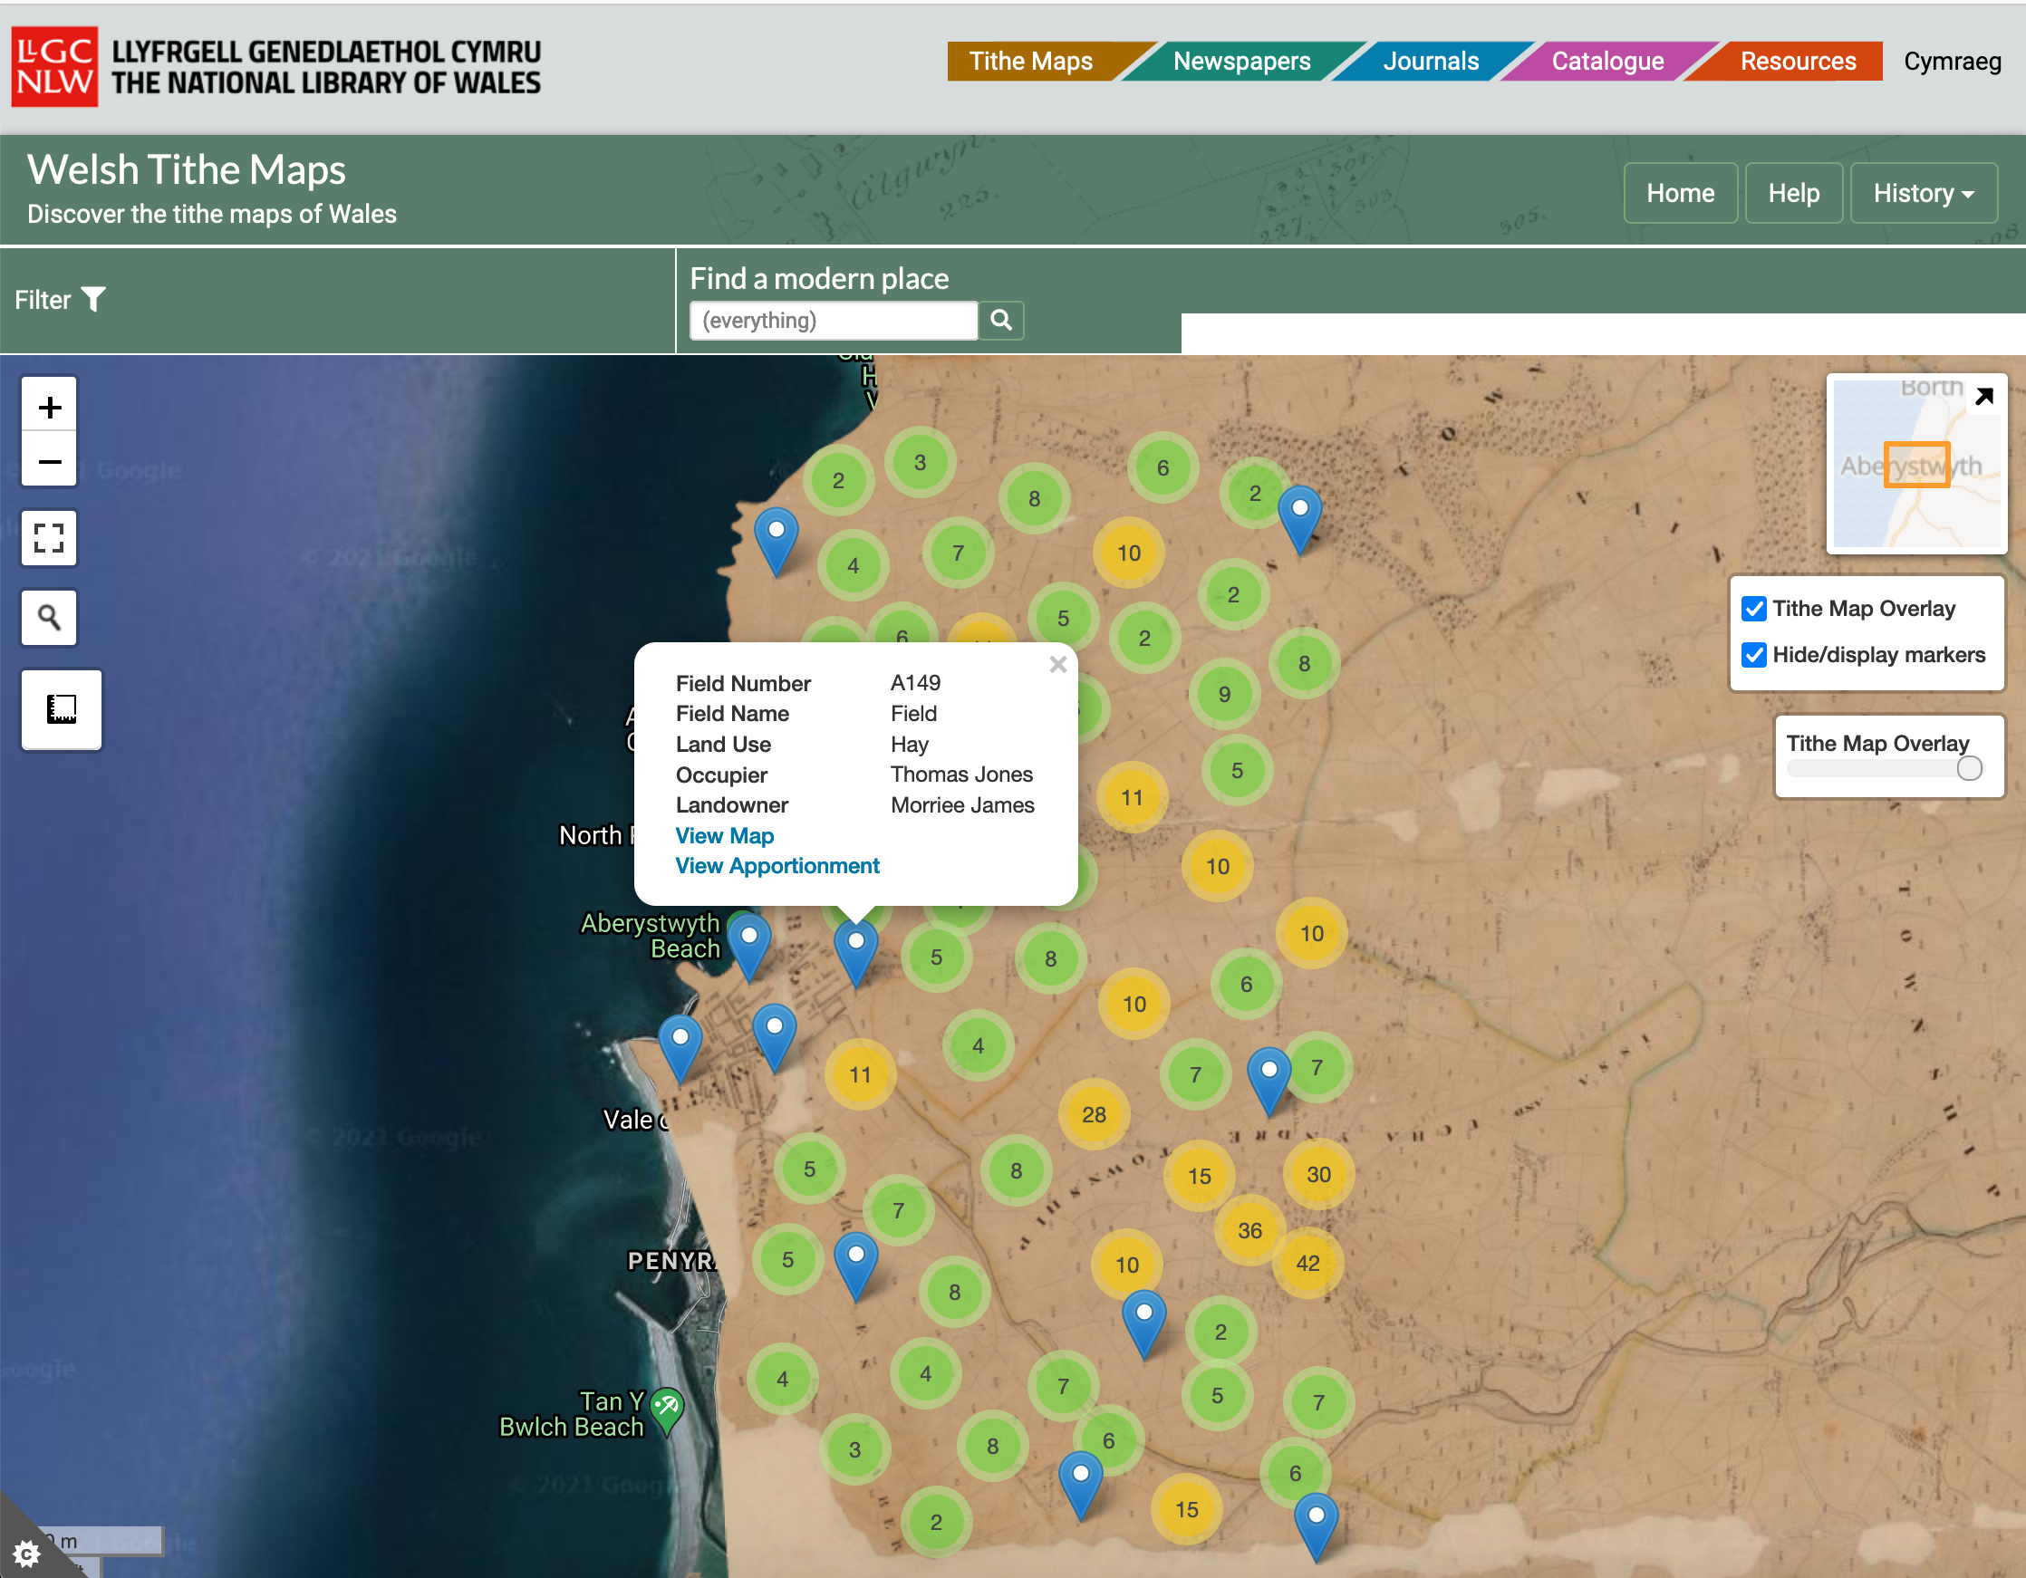Open the cluster marker labeled 9 right of popup
The height and width of the screenshot is (1578, 2026).
pos(1223,694)
